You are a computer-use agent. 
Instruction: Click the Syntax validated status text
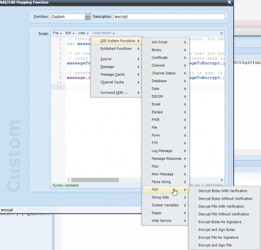(66, 185)
